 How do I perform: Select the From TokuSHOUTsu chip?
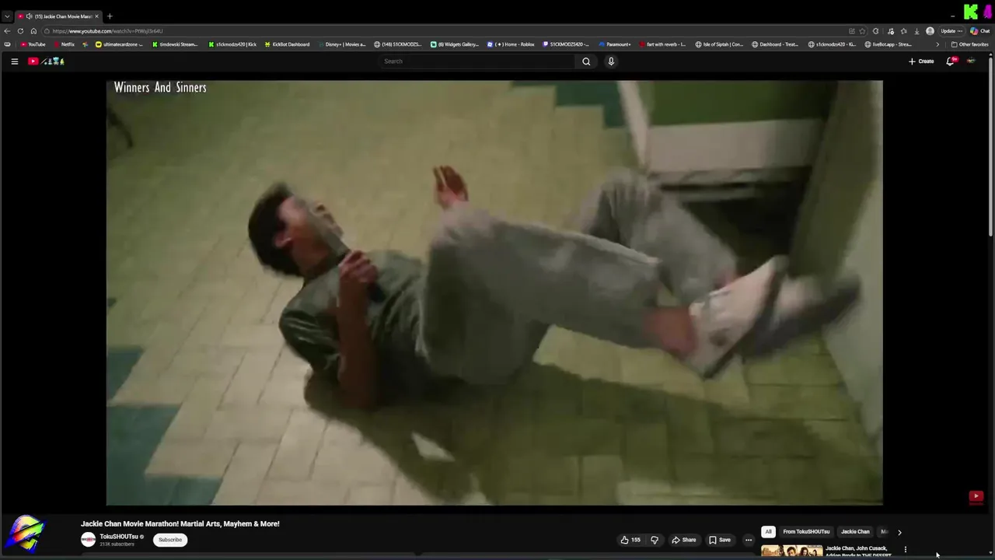[806, 532]
